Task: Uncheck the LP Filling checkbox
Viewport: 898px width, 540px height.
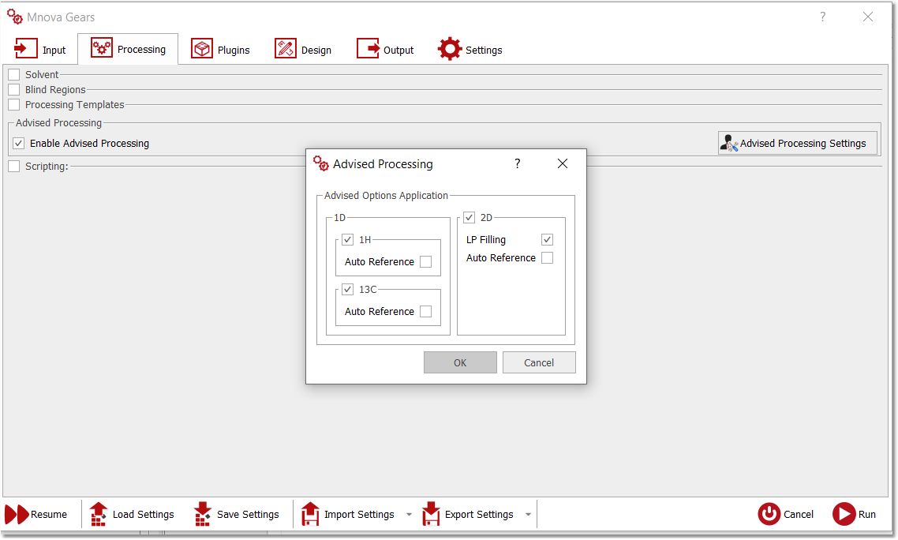Action: (x=547, y=240)
